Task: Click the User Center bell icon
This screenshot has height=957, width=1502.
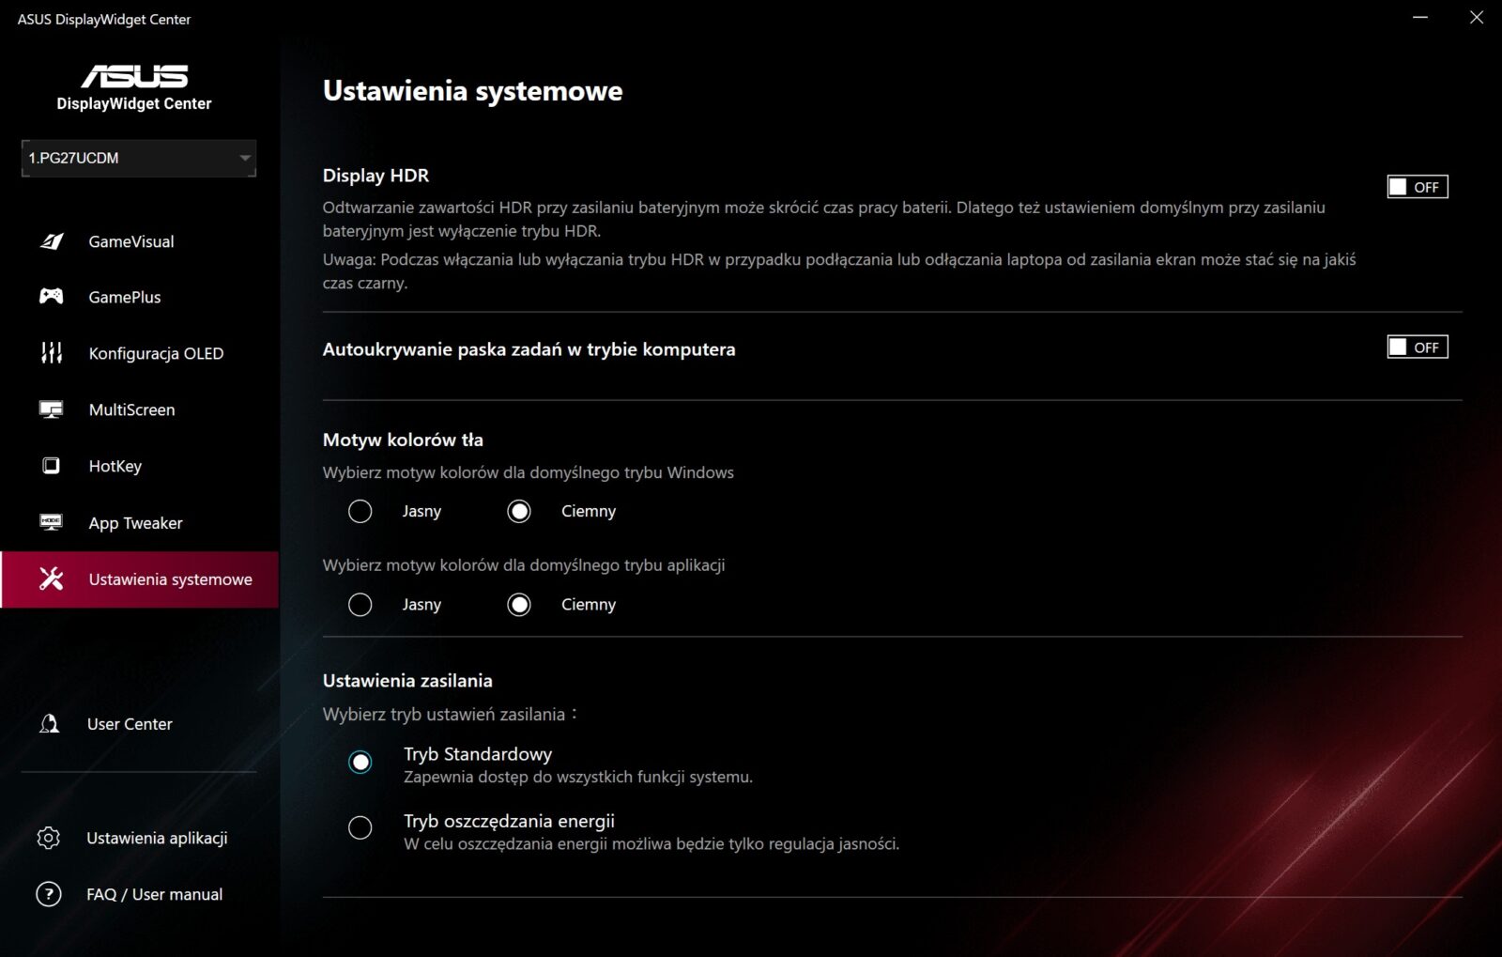Action: [x=50, y=724]
